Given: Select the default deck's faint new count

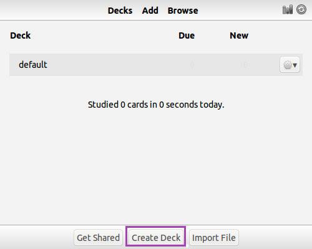Looking at the screenshot, I should tap(245, 65).
